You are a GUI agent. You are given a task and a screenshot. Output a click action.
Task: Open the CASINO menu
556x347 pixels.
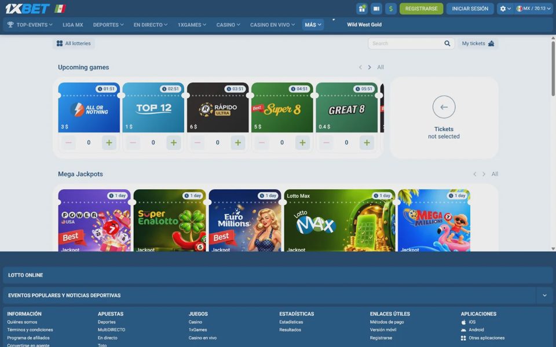228,25
